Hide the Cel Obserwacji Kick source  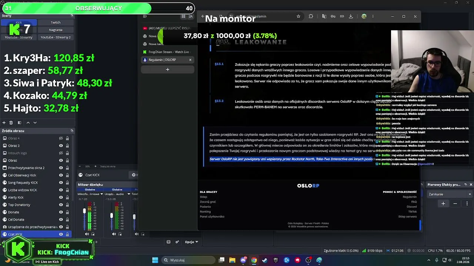pyautogui.click(x=61, y=175)
